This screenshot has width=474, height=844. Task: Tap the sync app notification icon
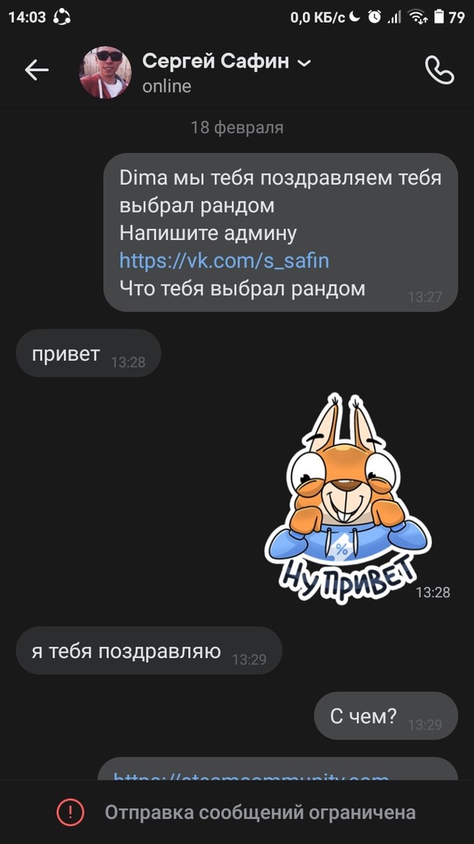point(62,17)
